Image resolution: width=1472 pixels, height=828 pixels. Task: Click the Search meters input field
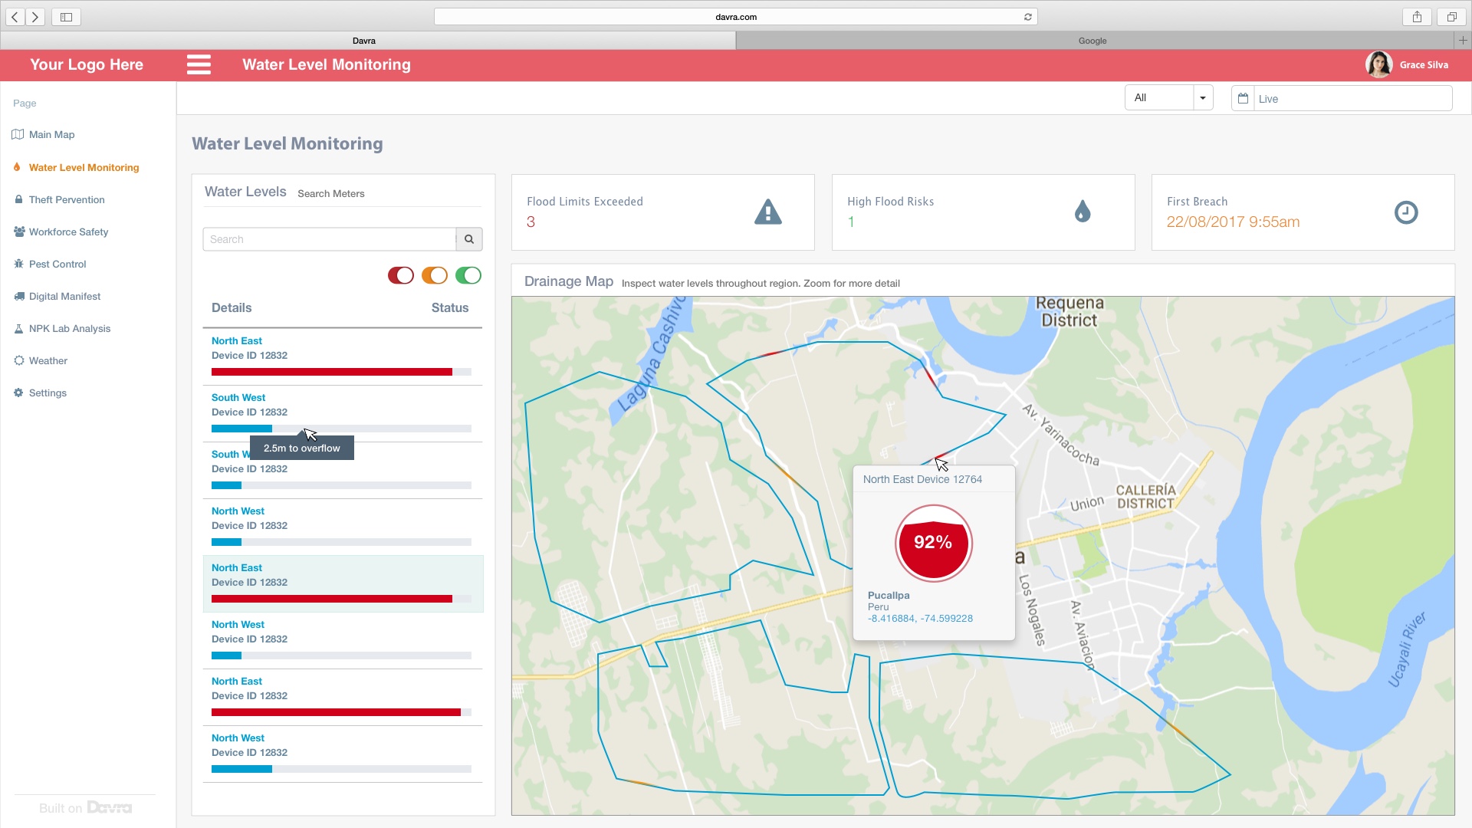point(329,239)
